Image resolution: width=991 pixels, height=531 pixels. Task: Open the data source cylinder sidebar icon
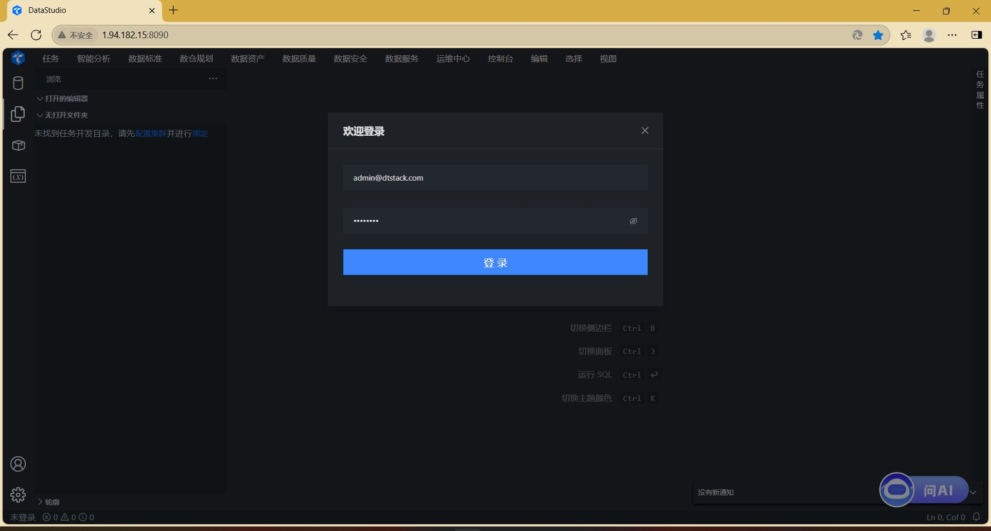coord(18,83)
